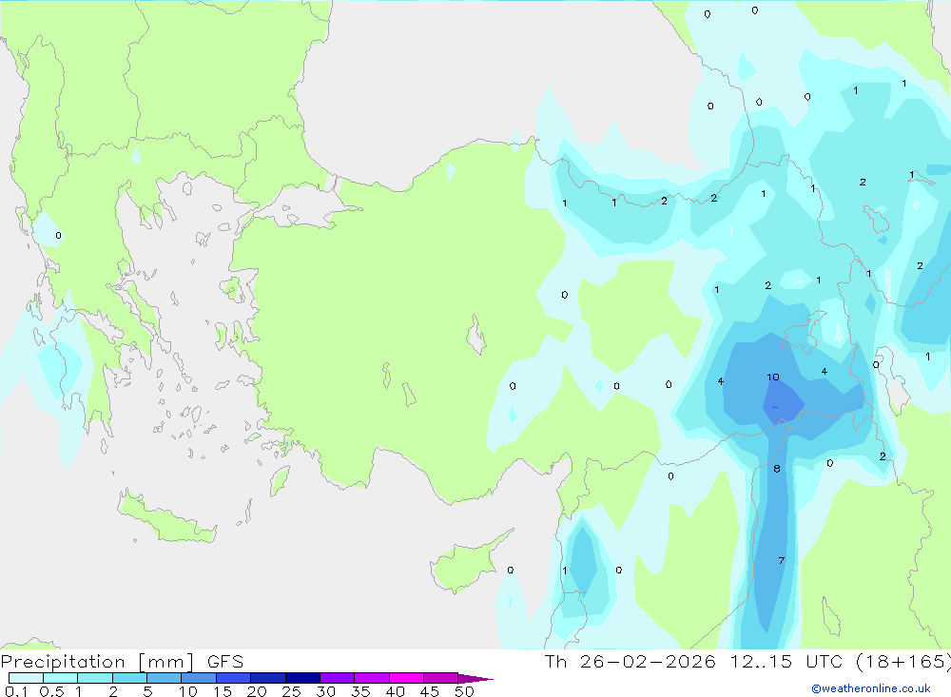
Task: Pick the 5–10 mm legend color swatch
Action: 164,678
